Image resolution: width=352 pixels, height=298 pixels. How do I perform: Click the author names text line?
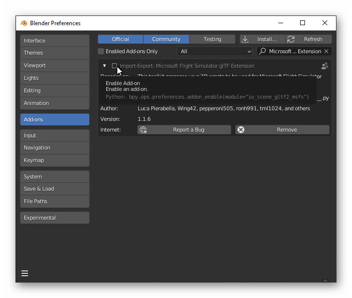[224, 108]
